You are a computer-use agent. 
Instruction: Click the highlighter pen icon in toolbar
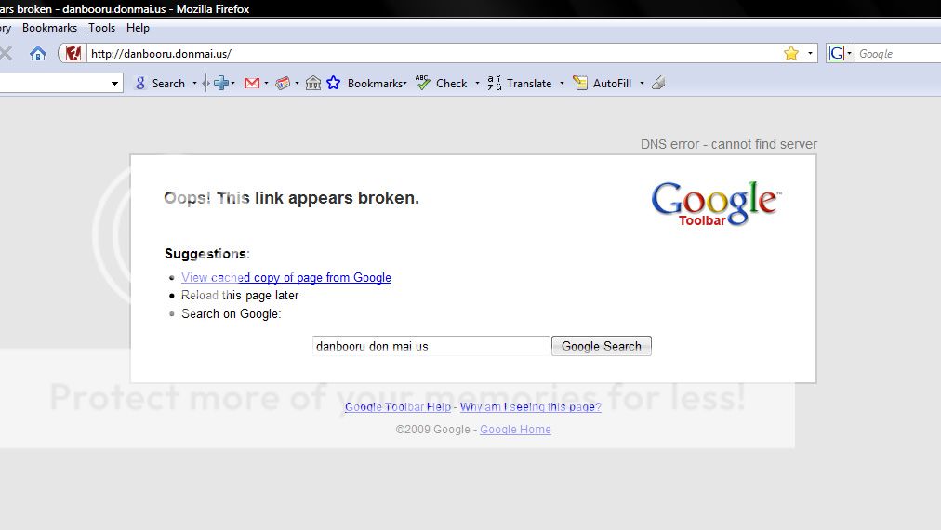pos(658,83)
